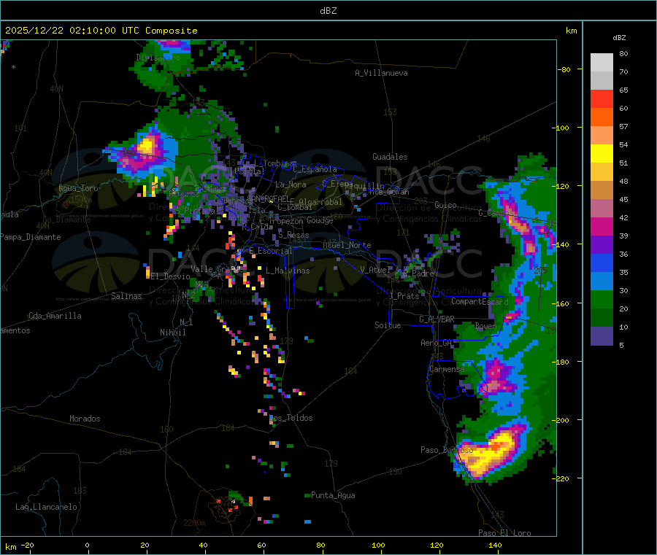Screen dimensions: 657x555
Task: Select the 'Punta_Agua' label
Action: point(333,495)
